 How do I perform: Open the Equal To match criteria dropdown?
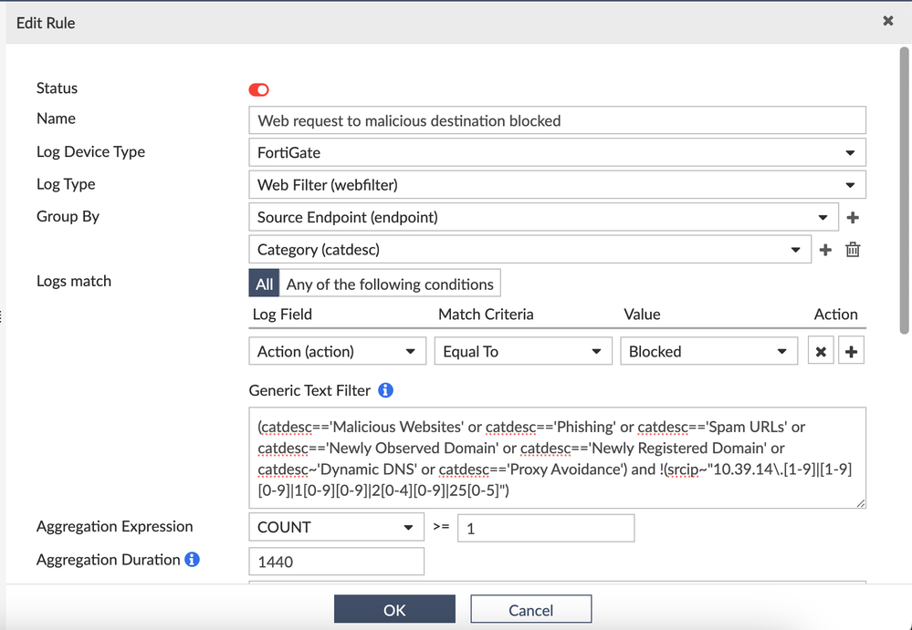pyautogui.click(x=522, y=352)
